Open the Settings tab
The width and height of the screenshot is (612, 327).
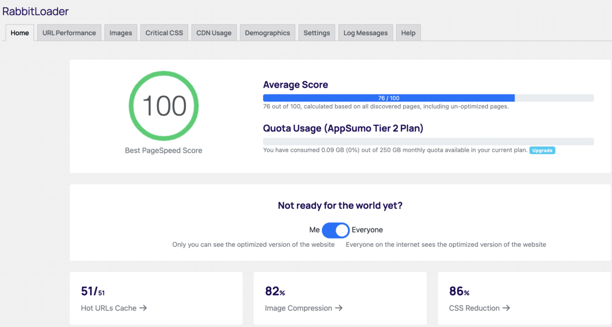click(x=317, y=32)
